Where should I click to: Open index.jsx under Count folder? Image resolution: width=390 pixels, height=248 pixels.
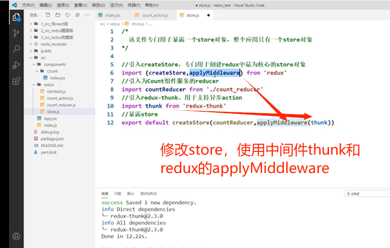point(58,78)
